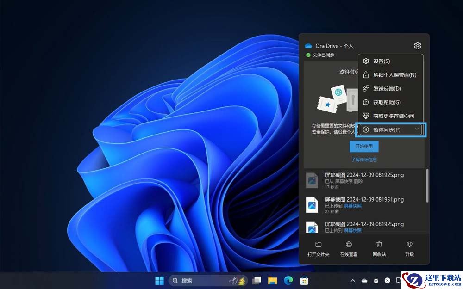This screenshot has width=463, height=289.
Task: Click the OneDrive cloud tray icon
Action: (x=364, y=281)
